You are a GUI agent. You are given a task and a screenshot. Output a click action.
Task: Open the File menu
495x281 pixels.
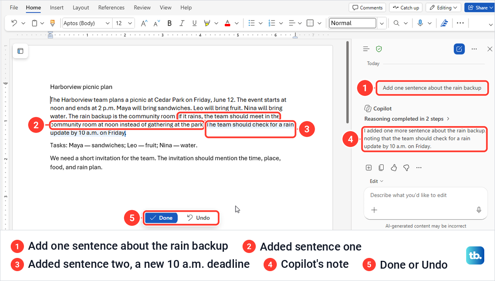(x=14, y=7)
